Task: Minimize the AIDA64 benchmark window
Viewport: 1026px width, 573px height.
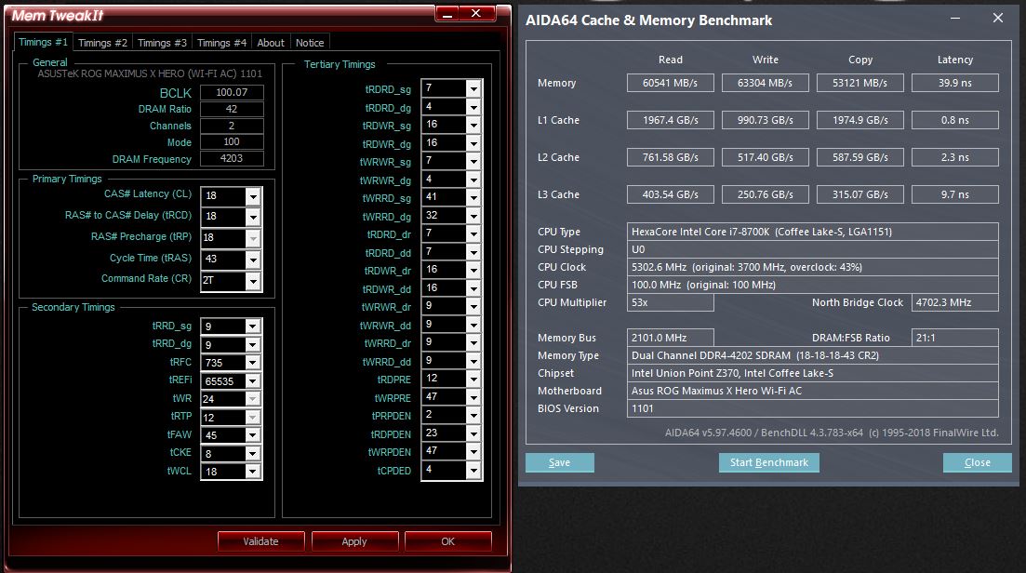Action: 955,19
